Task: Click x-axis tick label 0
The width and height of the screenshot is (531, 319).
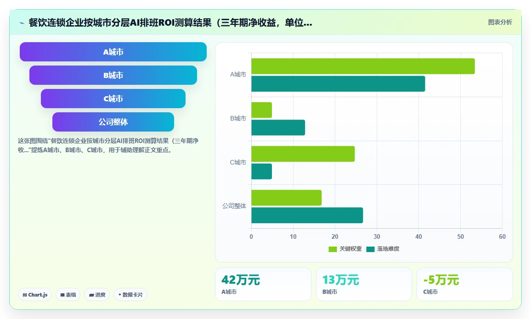Action: pyautogui.click(x=251, y=236)
